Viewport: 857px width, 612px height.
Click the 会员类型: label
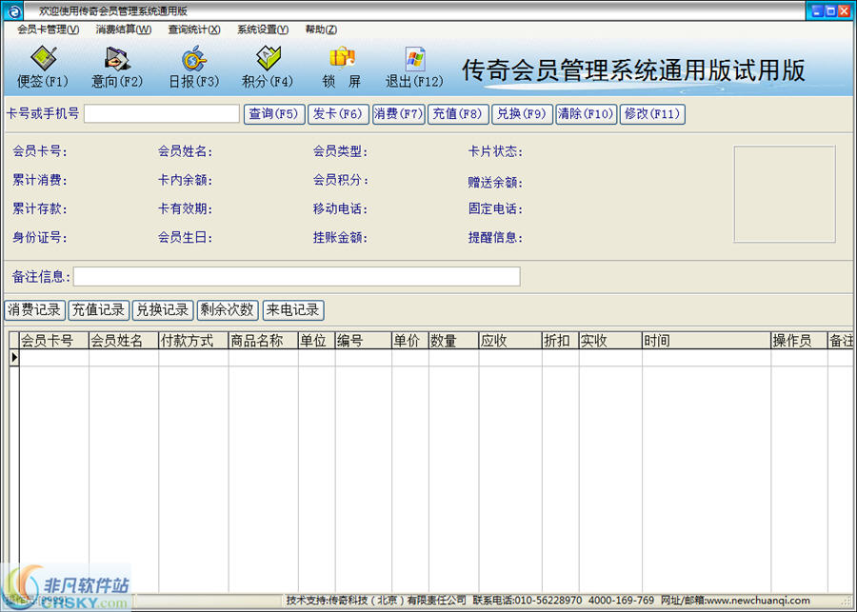click(x=341, y=151)
